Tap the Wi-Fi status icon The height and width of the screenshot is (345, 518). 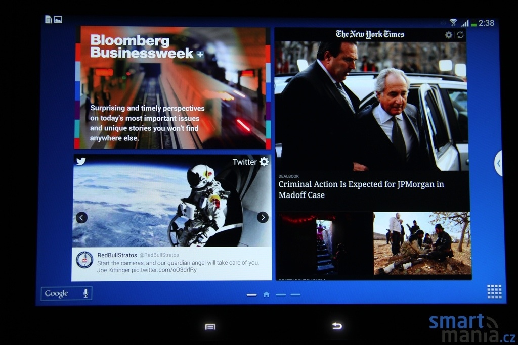[453, 22]
